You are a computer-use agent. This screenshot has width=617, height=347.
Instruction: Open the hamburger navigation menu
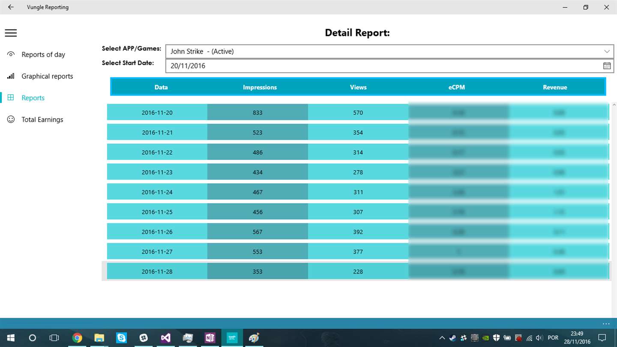coord(11,33)
